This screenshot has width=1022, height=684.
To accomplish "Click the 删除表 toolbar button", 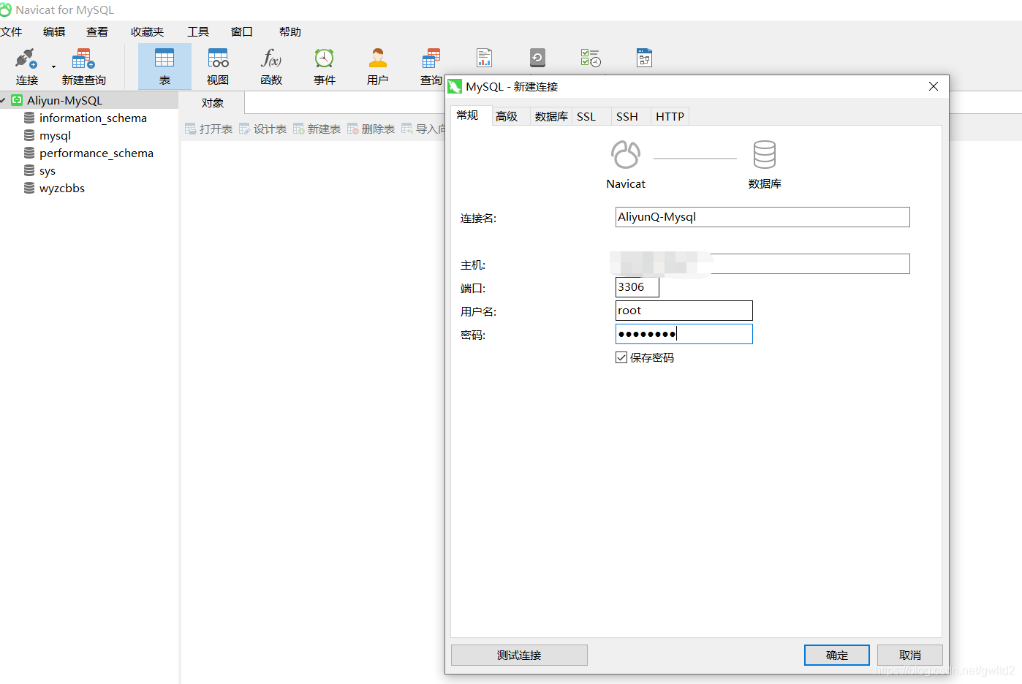I will point(371,129).
